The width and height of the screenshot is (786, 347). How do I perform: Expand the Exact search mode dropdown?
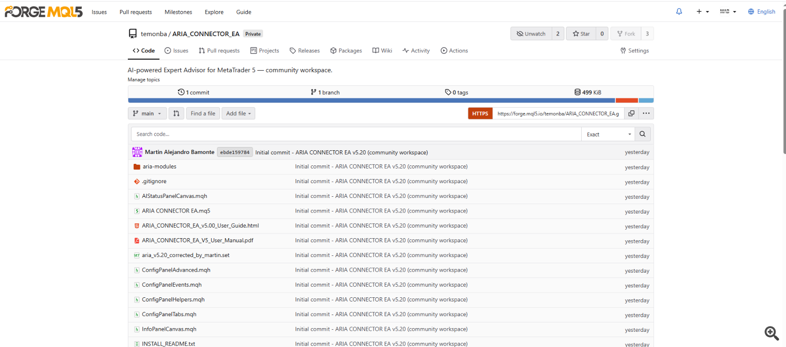pyautogui.click(x=608, y=134)
